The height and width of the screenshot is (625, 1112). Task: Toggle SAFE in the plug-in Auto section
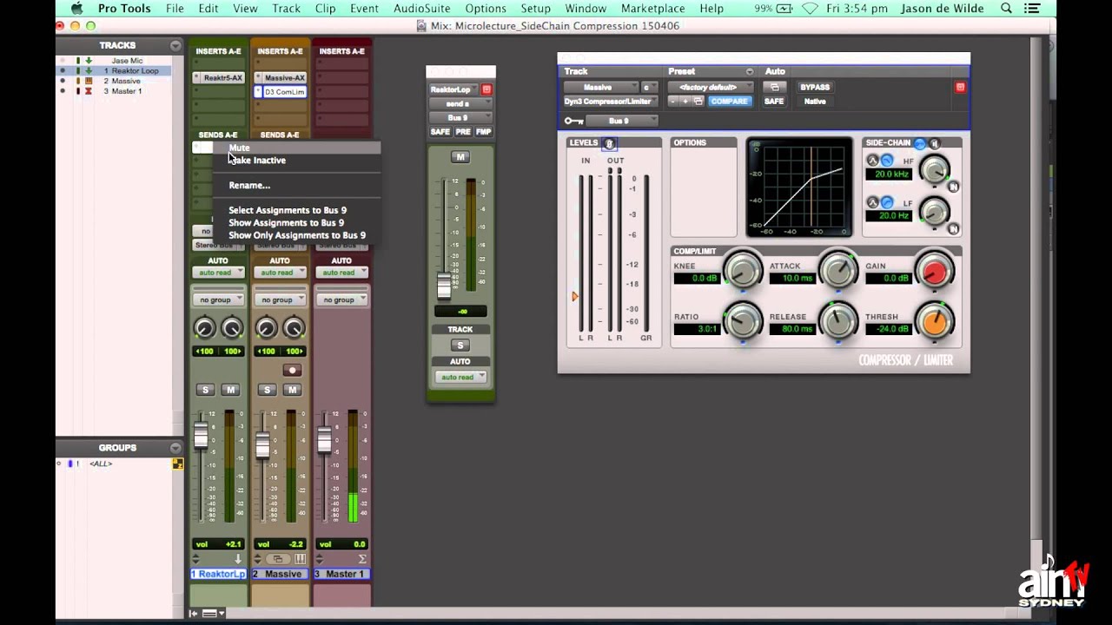click(x=774, y=102)
